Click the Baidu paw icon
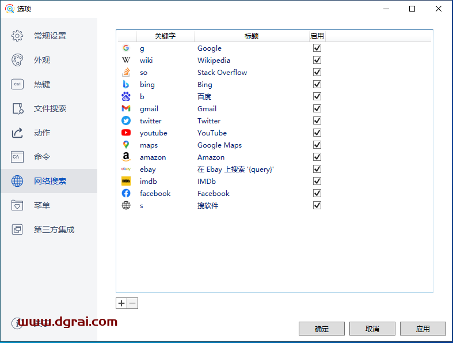 point(126,97)
